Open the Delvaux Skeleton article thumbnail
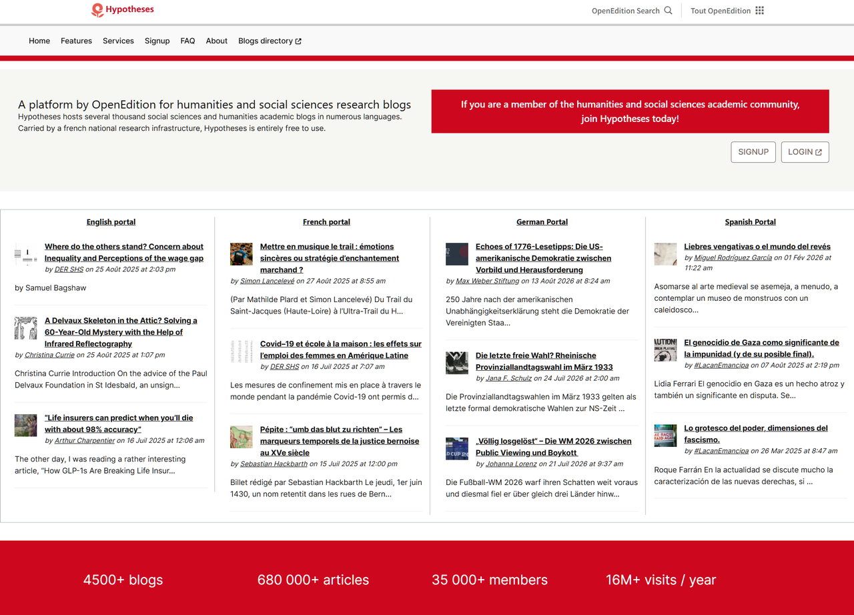This screenshot has height=615, width=854. (x=26, y=328)
